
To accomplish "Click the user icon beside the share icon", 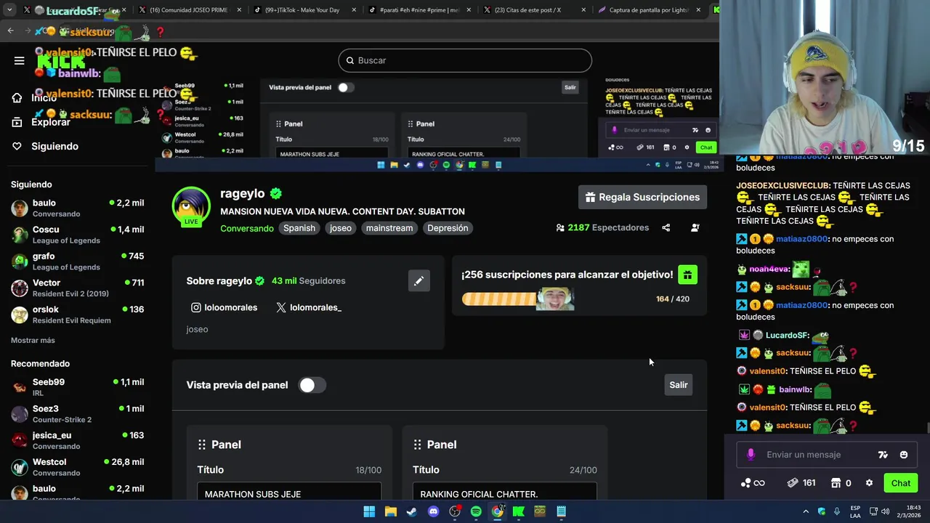I will [695, 227].
